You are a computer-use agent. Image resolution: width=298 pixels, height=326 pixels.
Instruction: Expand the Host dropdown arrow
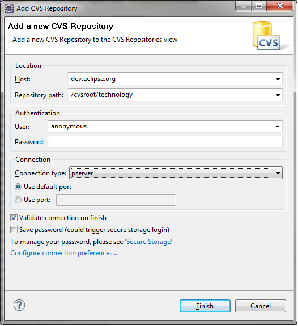click(278, 79)
